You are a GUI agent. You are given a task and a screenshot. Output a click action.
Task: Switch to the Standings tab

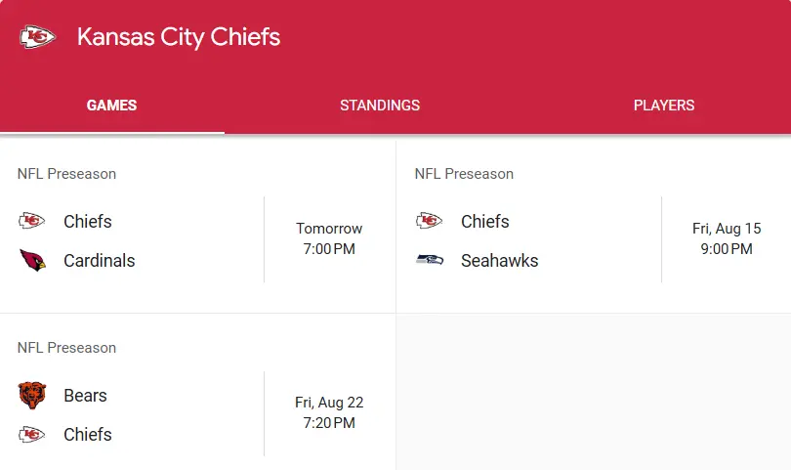(380, 105)
